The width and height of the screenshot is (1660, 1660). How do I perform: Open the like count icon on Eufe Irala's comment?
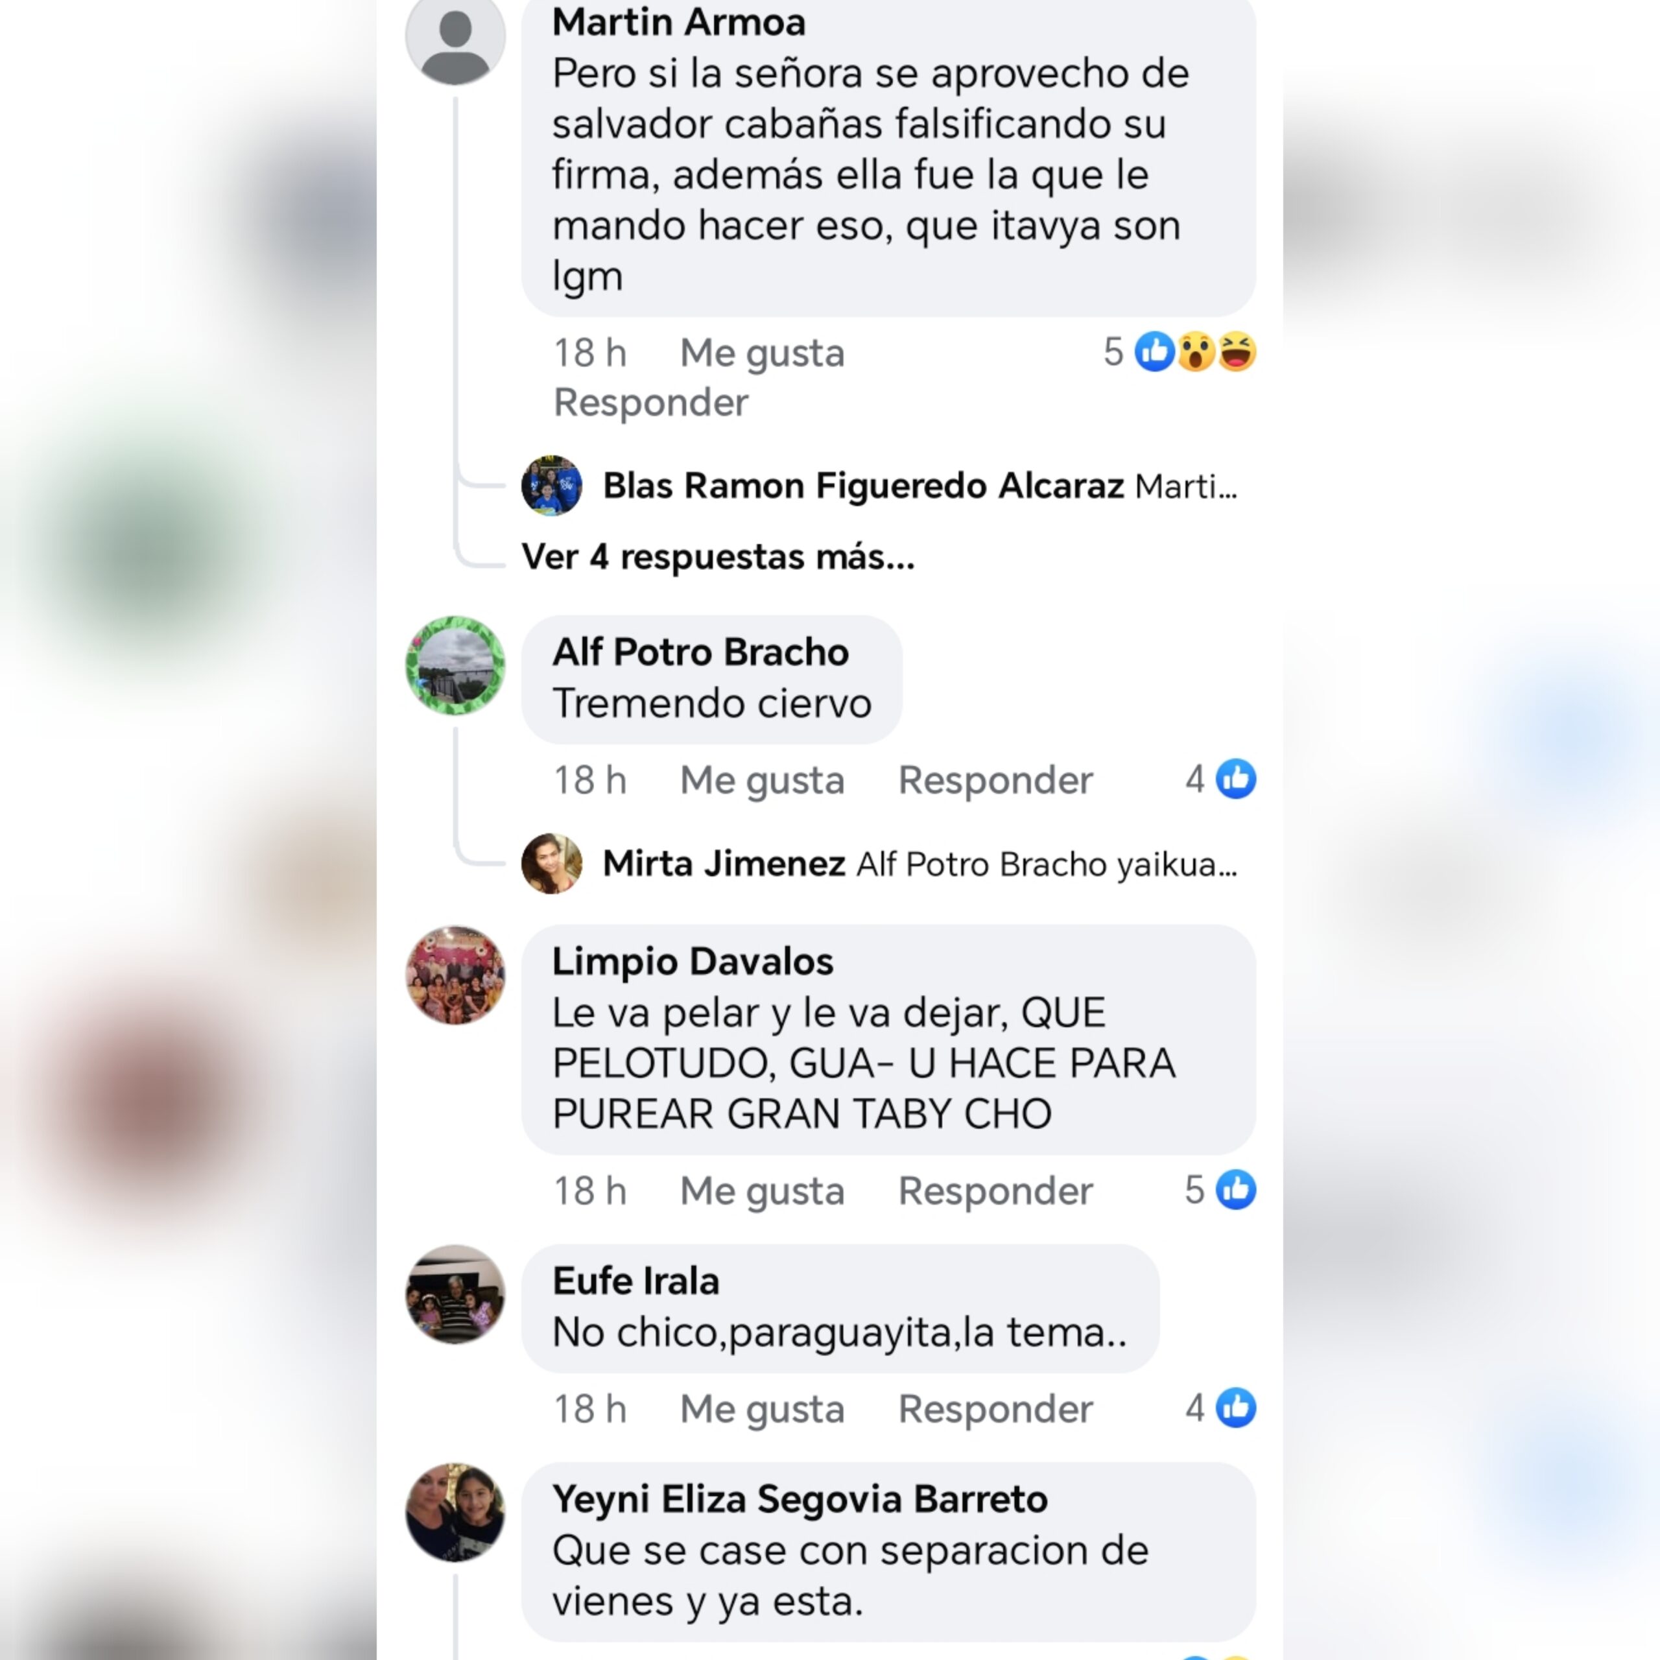coord(1235,1408)
